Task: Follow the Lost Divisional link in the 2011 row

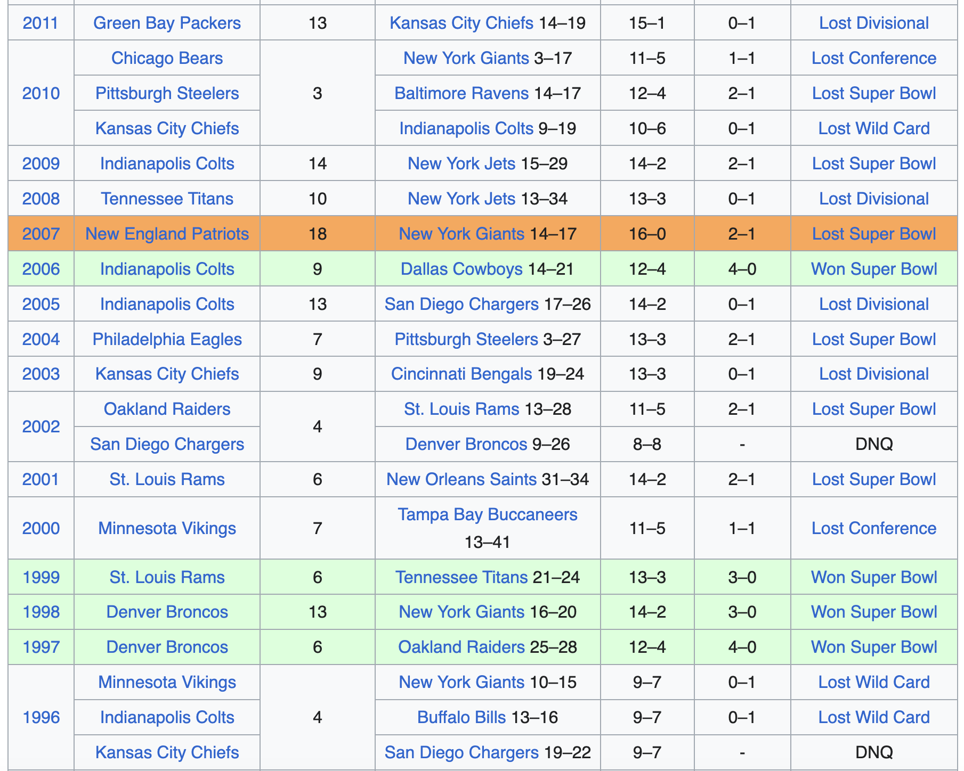Action: tap(874, 23)
